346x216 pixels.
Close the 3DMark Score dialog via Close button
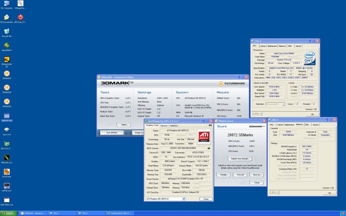coord(257,183)
